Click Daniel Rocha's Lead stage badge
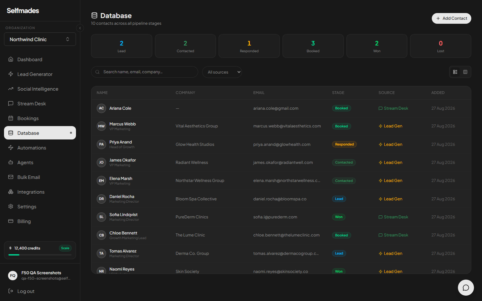Screen dimensions: 482x301 pyautogui.click(x=339, y=199)
